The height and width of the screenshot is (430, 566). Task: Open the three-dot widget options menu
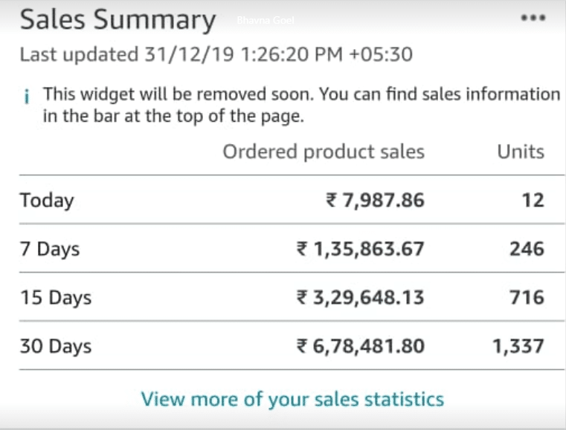click(533, 18)
